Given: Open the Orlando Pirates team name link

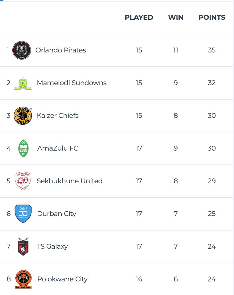Looking at the screenshot, I should (x=61, y=50).
